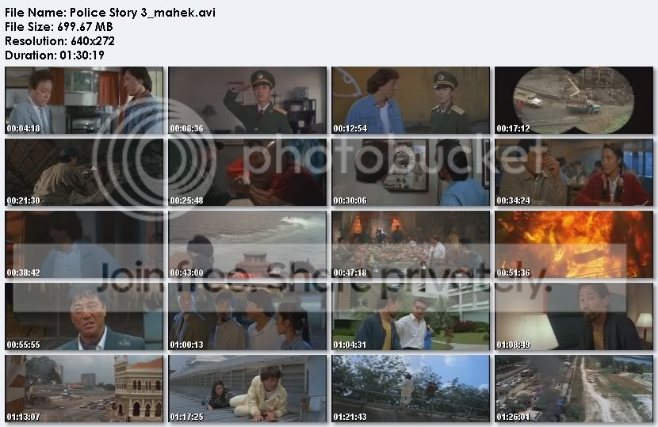Open the lamp scene frame at 01:08:49
Viewport: 658px width, 427px height.
click(x=574, y=317)
